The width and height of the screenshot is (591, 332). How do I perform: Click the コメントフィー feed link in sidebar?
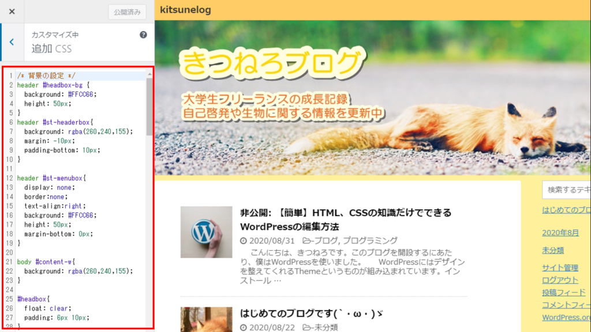pos(567,305)
